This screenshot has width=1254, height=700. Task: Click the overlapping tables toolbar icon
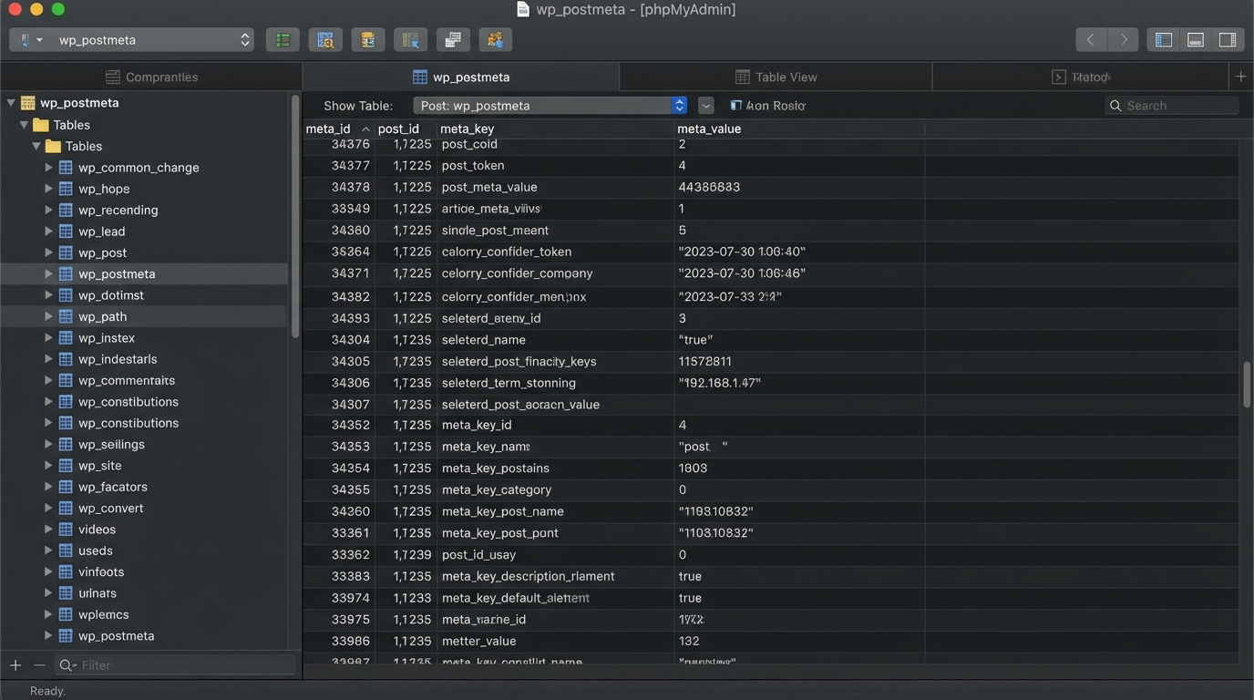[x=452, y=40]
